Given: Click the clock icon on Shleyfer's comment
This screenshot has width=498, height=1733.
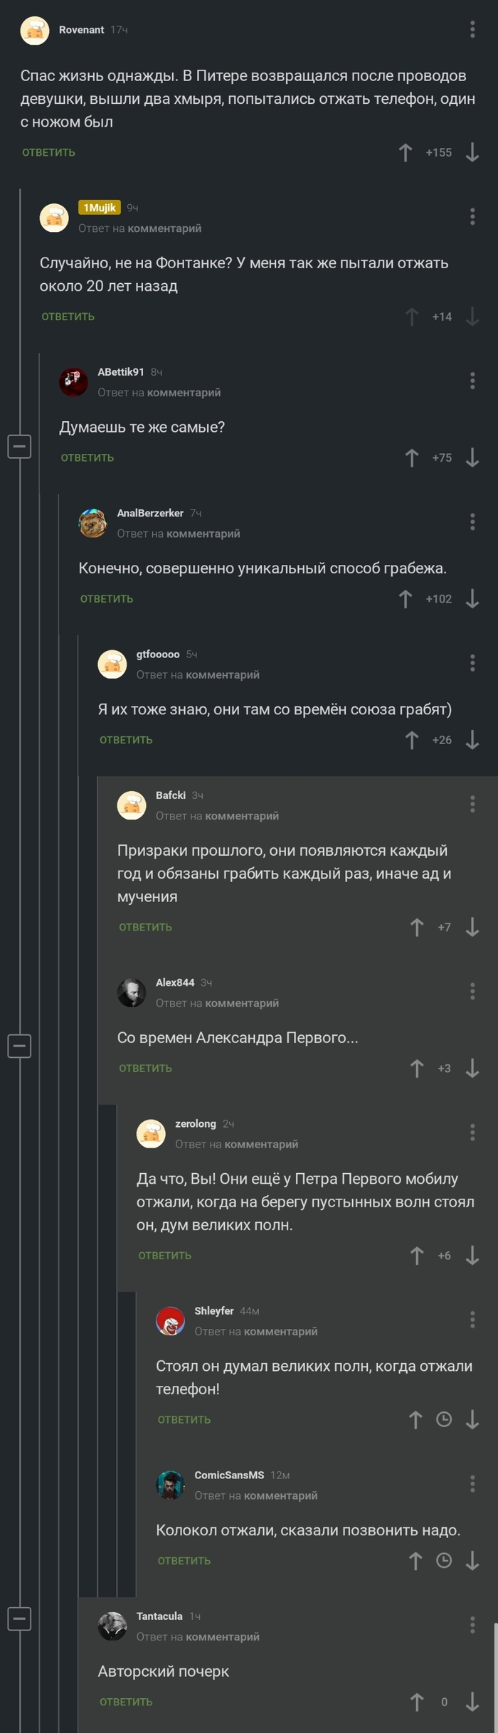Looking at the screenshot, I should pos(444,1419).
